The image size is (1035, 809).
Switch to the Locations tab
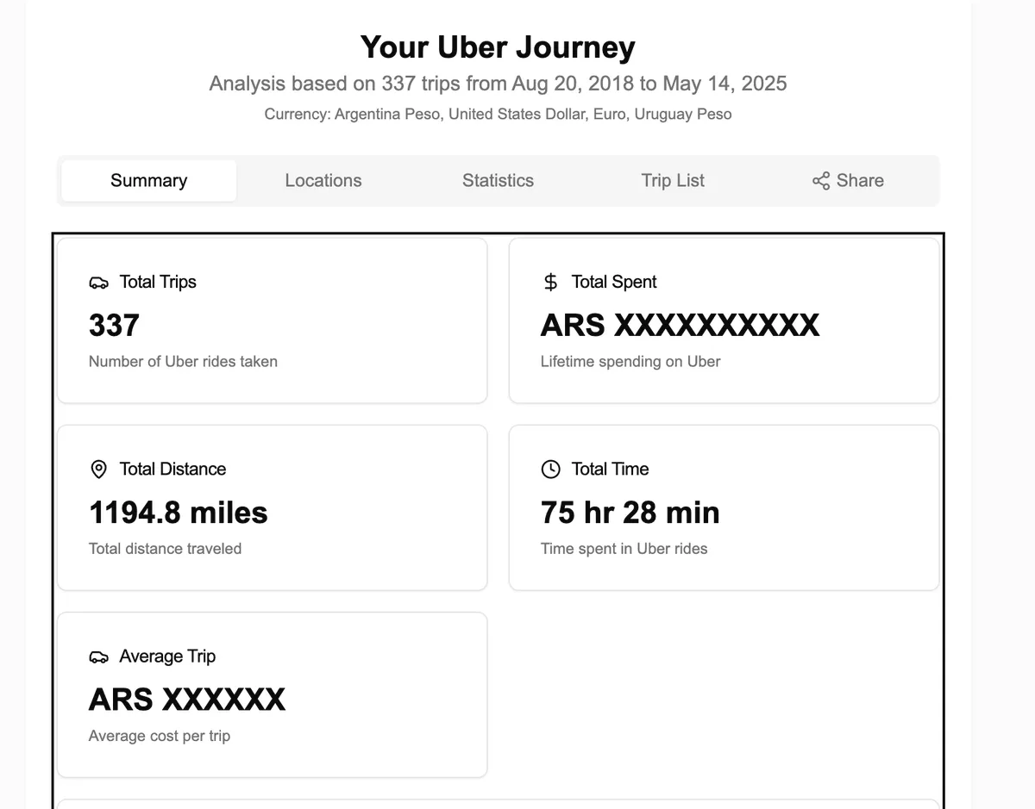pos(323,181)
